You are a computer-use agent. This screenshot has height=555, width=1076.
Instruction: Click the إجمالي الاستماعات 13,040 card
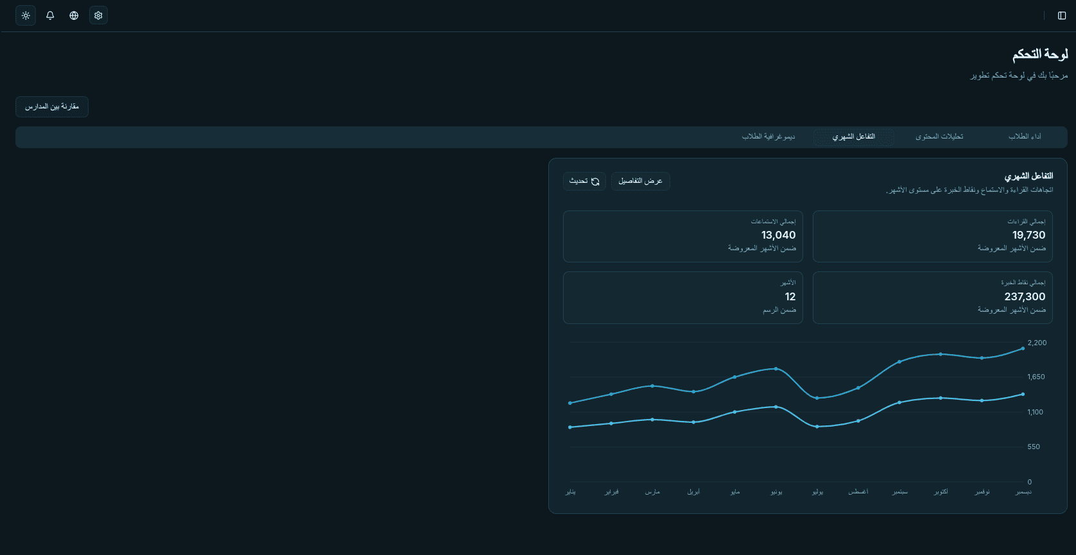pos(683,236)
